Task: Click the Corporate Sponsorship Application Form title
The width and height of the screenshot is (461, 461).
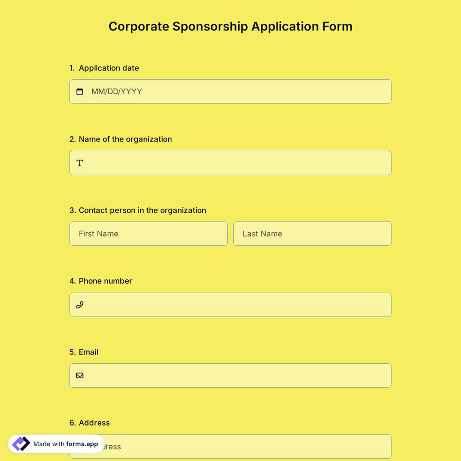Action: 230,26
